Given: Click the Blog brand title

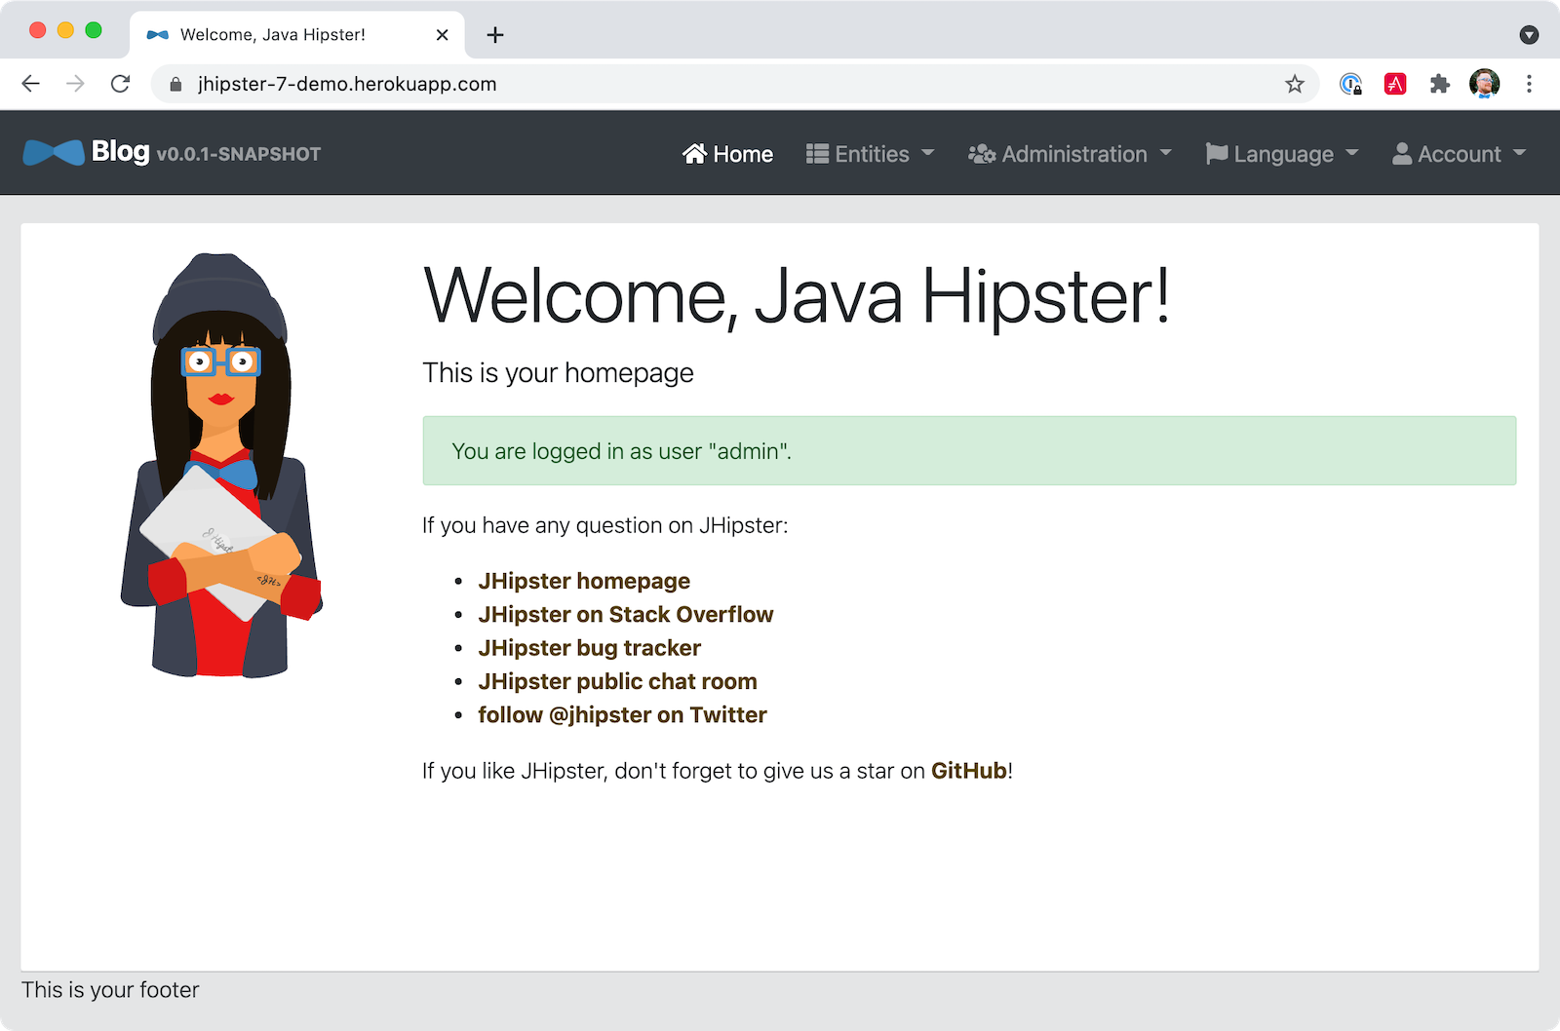Looking at the screenshot, I should [x=120, y=151].
